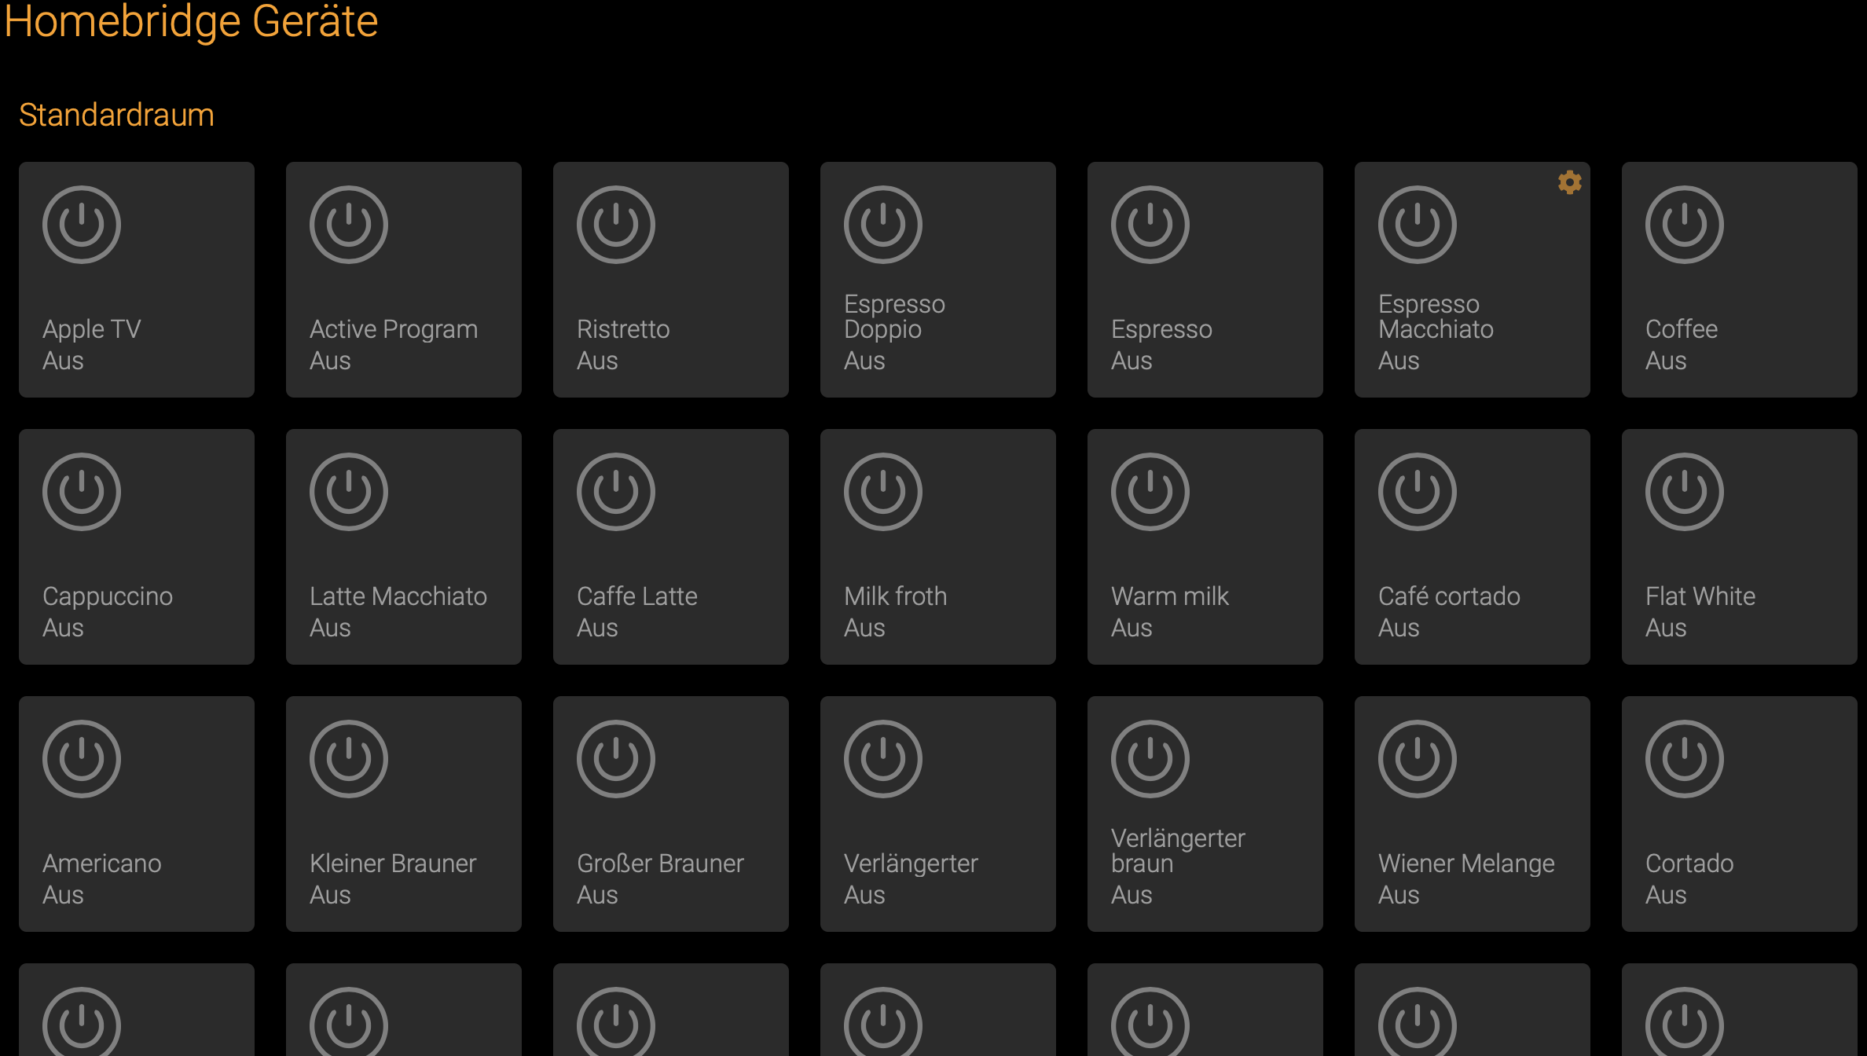Click the Kleiner Brauner label
The width and height of the screenshot is (1867, 1056).
point(393,863)
